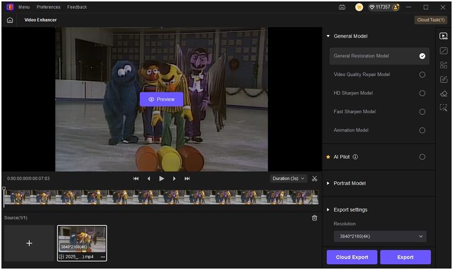
Task: Select Animation Model option
Action: [x=379, y=130]
